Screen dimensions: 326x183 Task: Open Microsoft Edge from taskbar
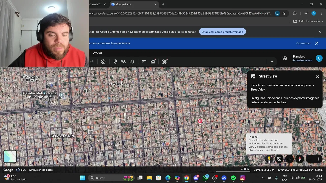168,178
